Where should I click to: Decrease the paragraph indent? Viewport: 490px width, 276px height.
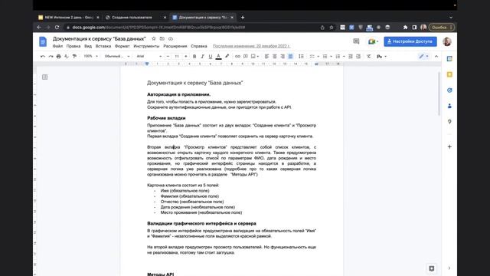[x=351, y=56]
